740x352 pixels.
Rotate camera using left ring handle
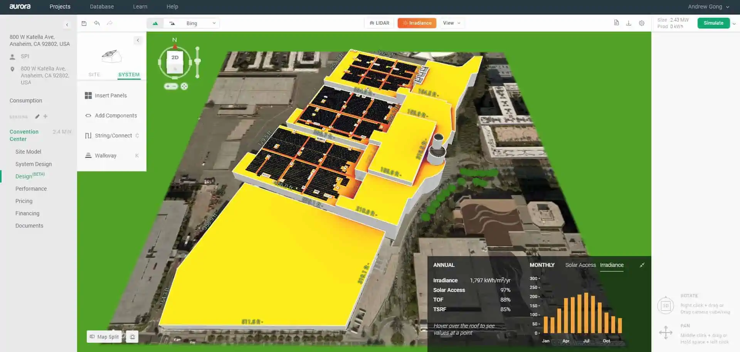coord(160,62)
